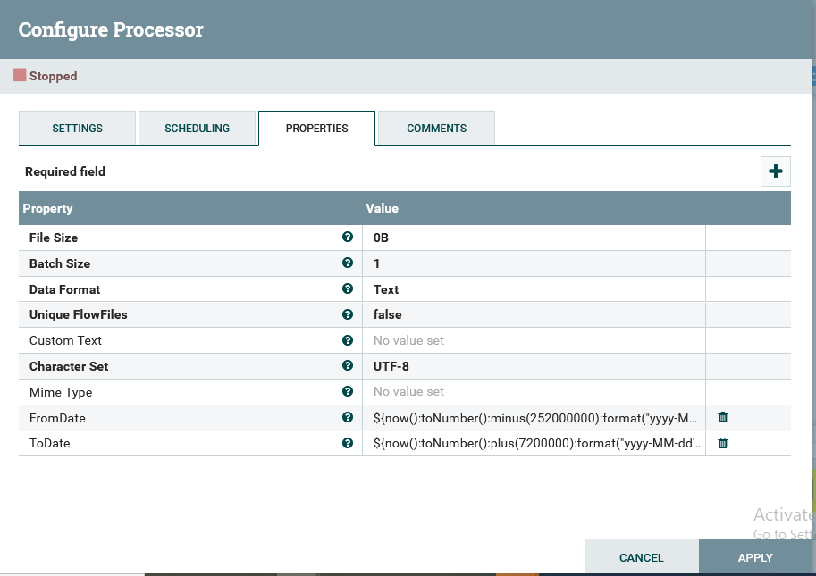The height and width of the screenshot is (576, 816).
Task: Select the Batch Size property name
Action: 60,263
